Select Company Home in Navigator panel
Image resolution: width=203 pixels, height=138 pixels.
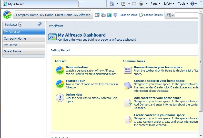coord(24,39)
